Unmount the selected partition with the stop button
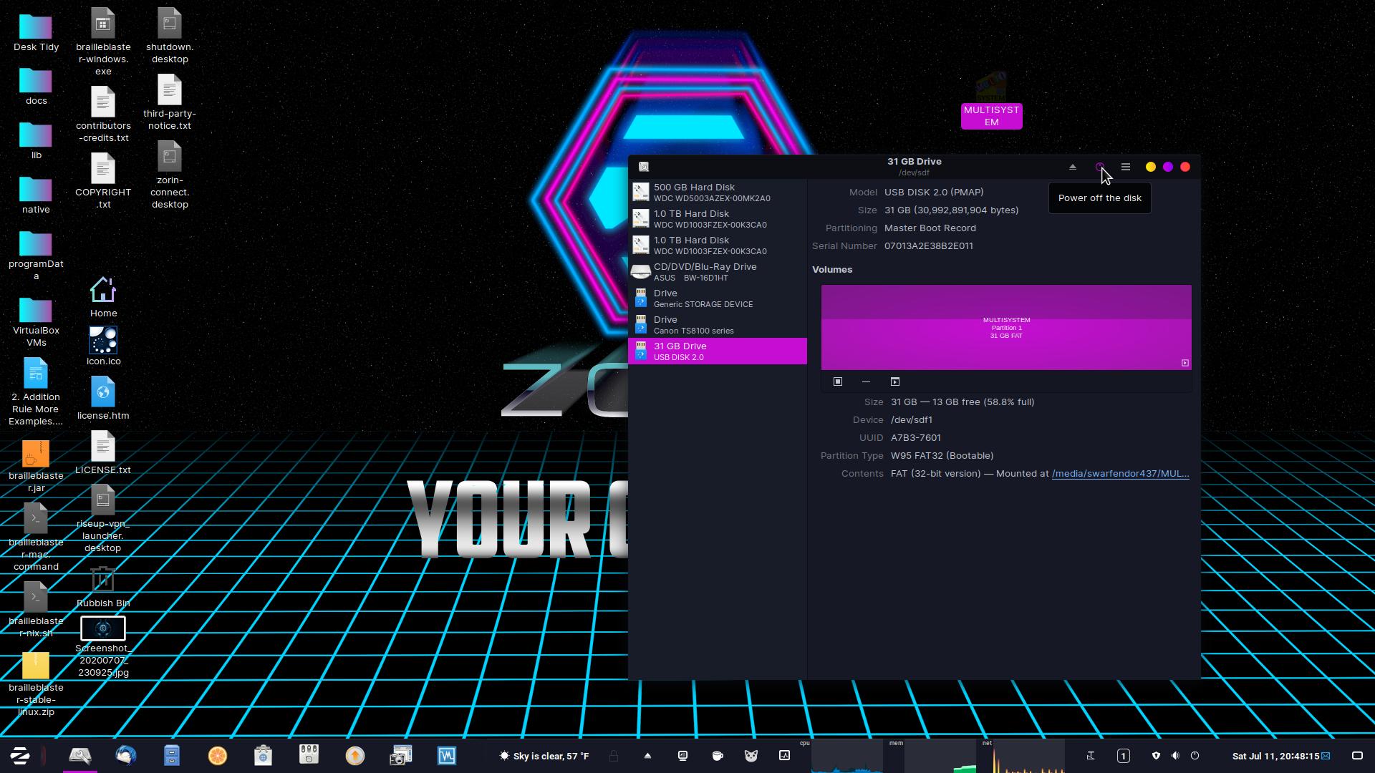The height and width of the screenshot is (773, 1375). (837, 381)
